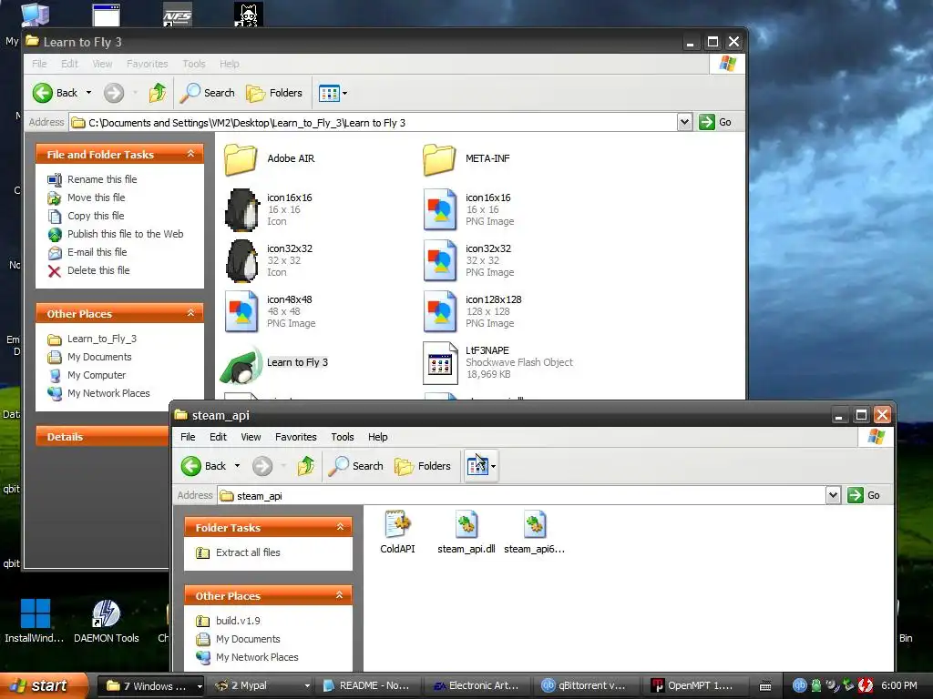
Task: Select the icon32x32 Icon penguin file
Action: 268,260
